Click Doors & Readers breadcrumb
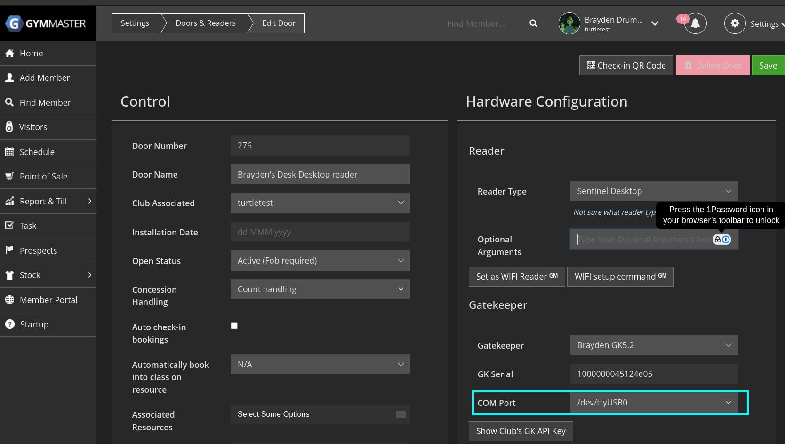Screen dimensions: 785x444 pos(205,23)
